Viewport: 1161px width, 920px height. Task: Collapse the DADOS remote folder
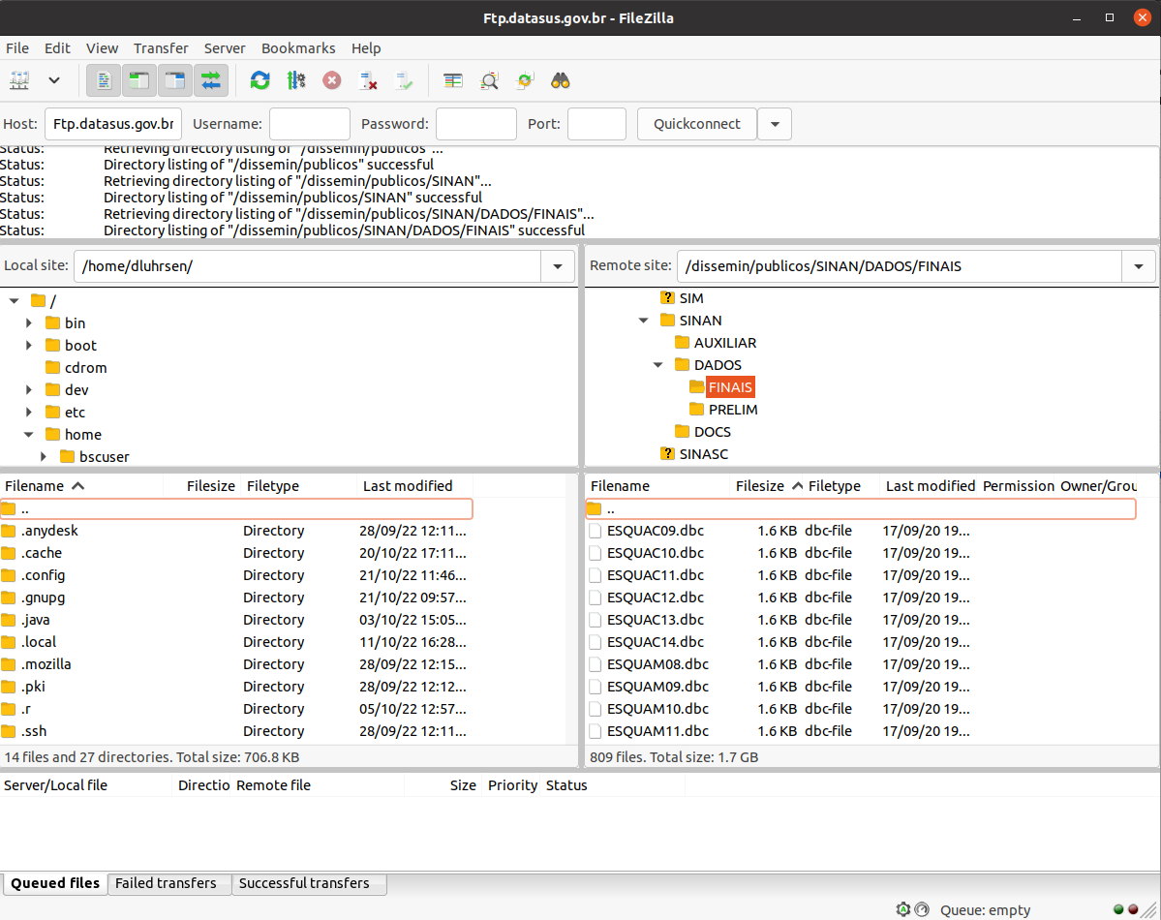658,364
